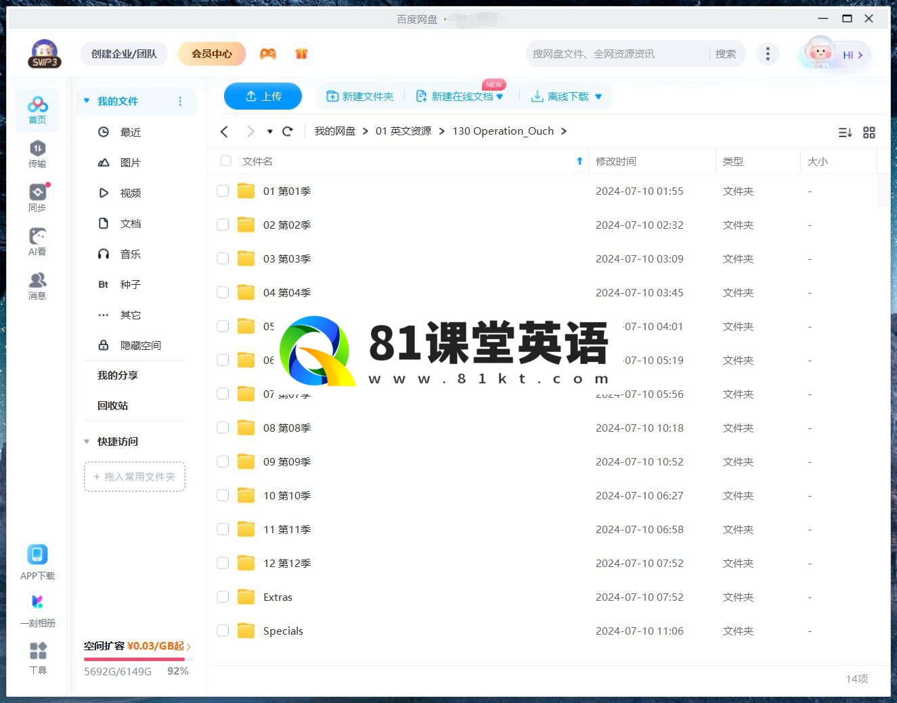Click the folder icon of 08 第08季

[246, 428]
